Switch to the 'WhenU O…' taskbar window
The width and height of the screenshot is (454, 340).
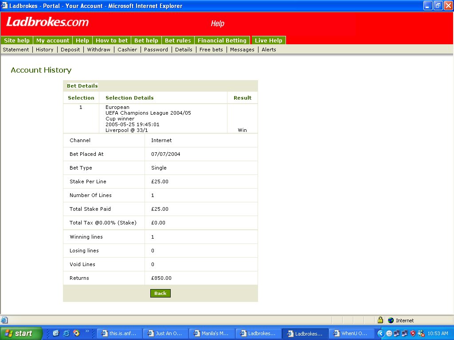pyautogui.click(x=351, y=333)
